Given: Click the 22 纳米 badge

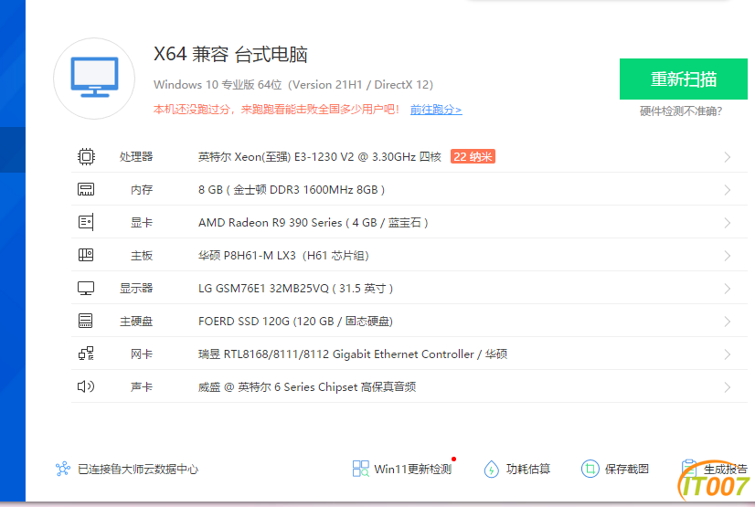Looking at the screenshot, I should (473, 157).
